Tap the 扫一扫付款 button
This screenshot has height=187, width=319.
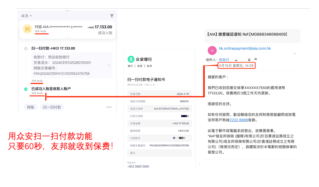(x=52, y=107)
